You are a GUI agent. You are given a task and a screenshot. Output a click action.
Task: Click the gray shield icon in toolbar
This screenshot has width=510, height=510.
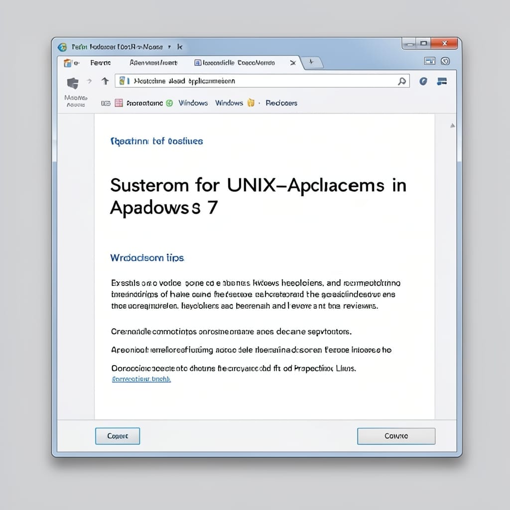pos(73,83)
